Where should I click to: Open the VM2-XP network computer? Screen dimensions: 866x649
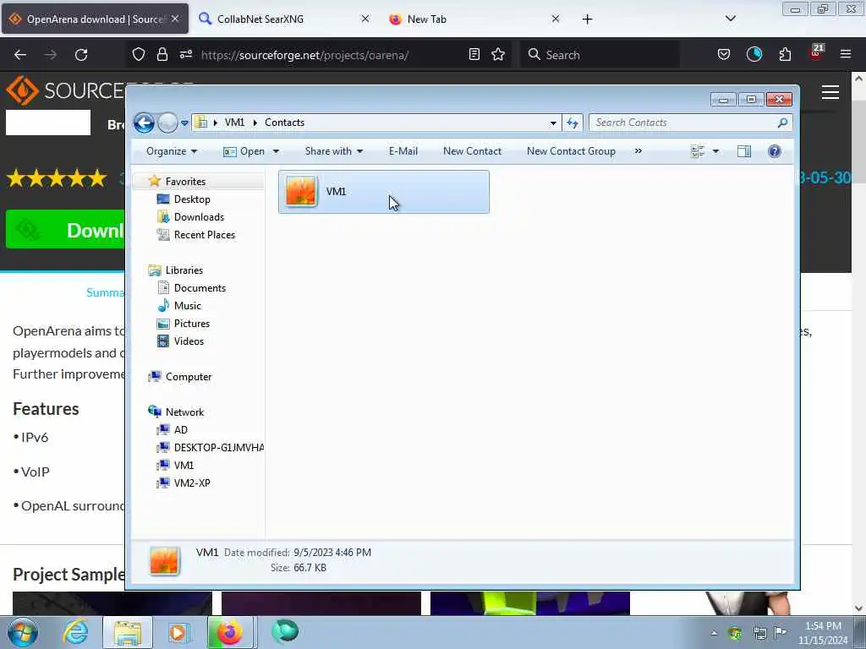click(x=192, y=483)
